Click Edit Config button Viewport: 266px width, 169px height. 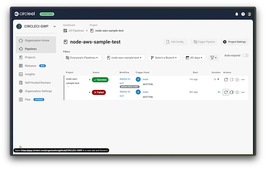pyautogui.click(x=175, y=42)
